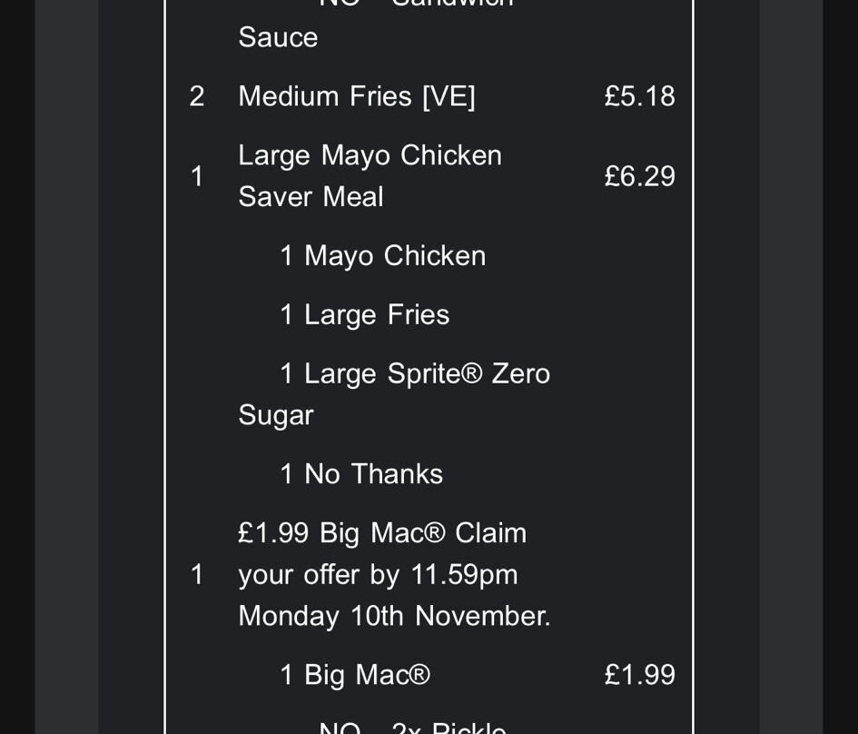The height and width of the screenshot is (734, 858).
Task: Click the £5.18 price for Medium Fries
Action: tap(639, 96)
